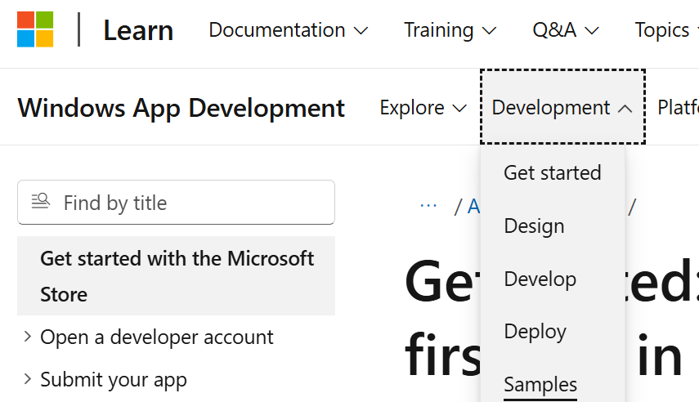Select Develop in Development menu
Image resolution: width=699 pixels, height=402 pixels.
pos(540,279)
